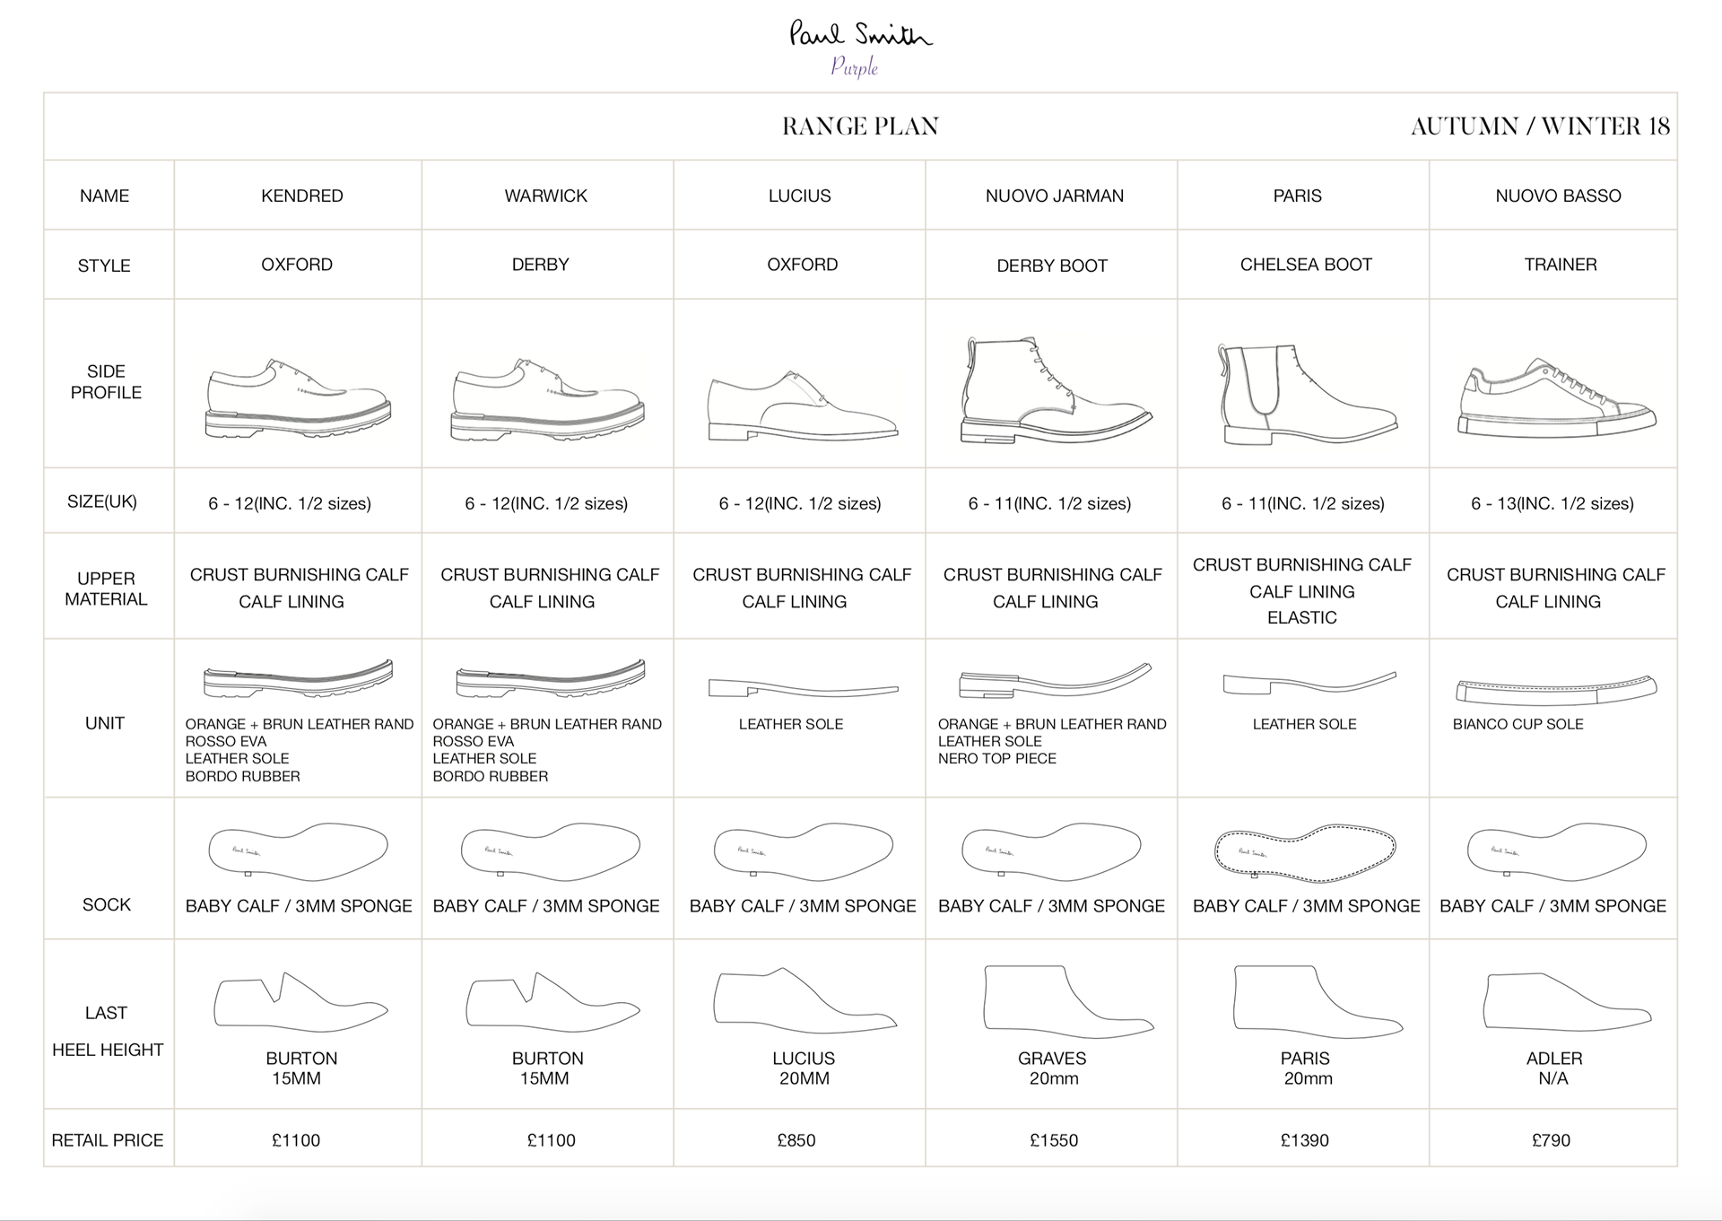The height and width of the screenshot is (1221, 1722).
Task: Select the Paris chelsea boot side profile
Action: click(1306, 395)
